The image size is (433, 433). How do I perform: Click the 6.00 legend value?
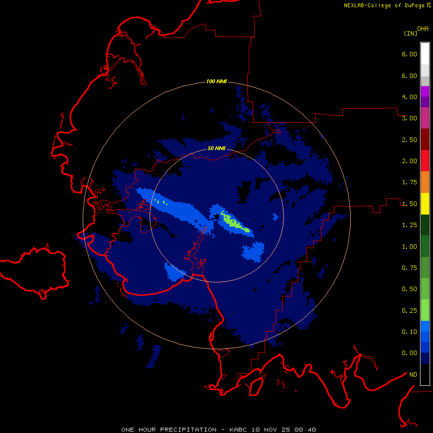pyautogui.click(x=409, y=76)
